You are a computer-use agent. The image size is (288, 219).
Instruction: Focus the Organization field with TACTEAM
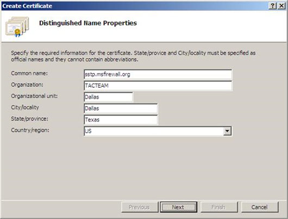pos(158,86)
